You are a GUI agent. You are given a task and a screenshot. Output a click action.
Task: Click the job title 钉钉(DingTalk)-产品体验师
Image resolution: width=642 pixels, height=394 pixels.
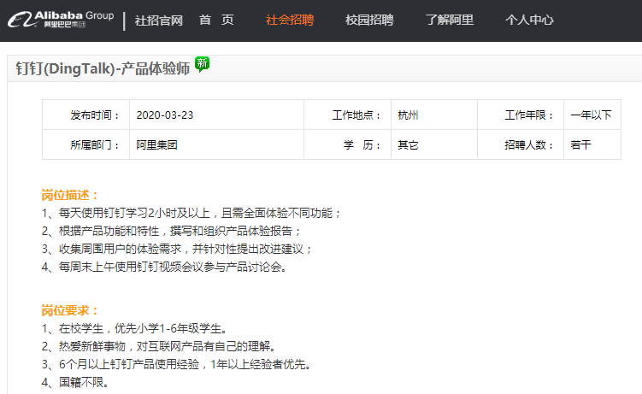(x=103, y=68)
